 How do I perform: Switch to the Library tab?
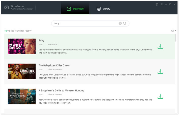click(104, 9)
